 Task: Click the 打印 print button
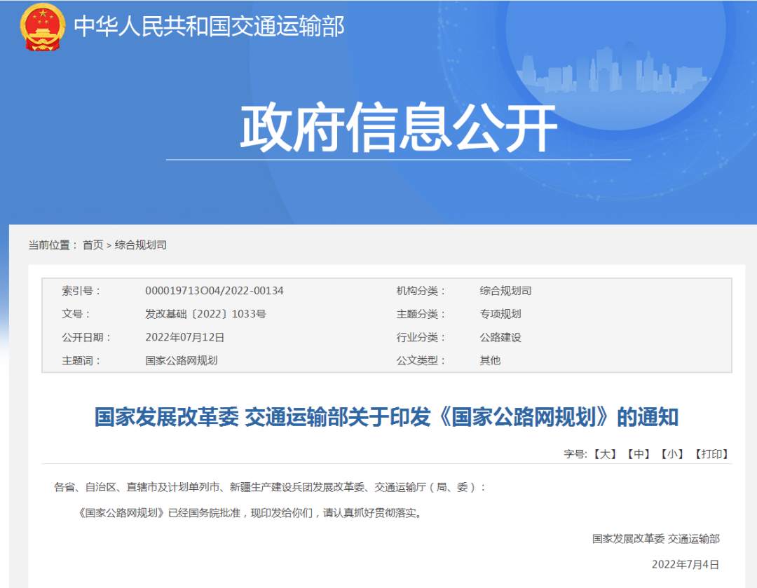tap(711, 454)
